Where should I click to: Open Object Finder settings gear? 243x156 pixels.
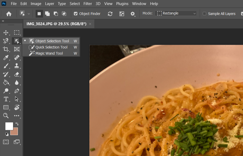132,14
